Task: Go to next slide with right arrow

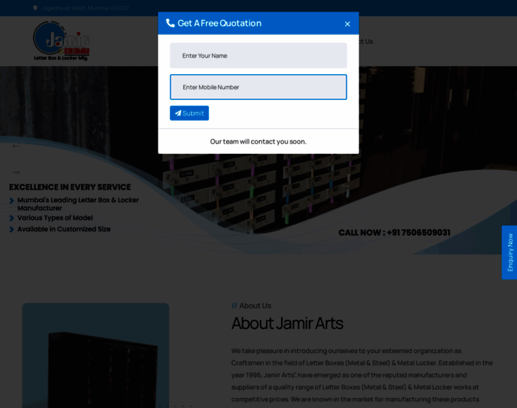Action: (16, 172)
